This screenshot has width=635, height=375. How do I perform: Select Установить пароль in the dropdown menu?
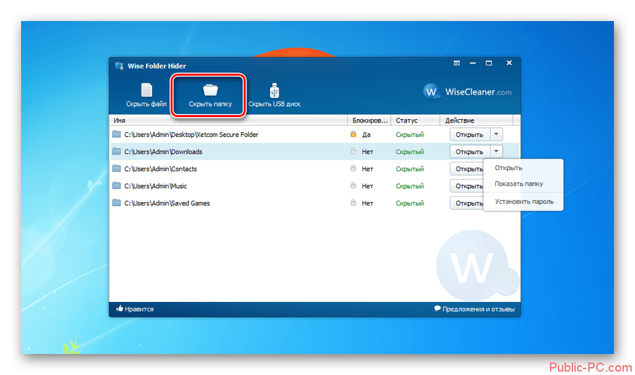coord(524,201)
